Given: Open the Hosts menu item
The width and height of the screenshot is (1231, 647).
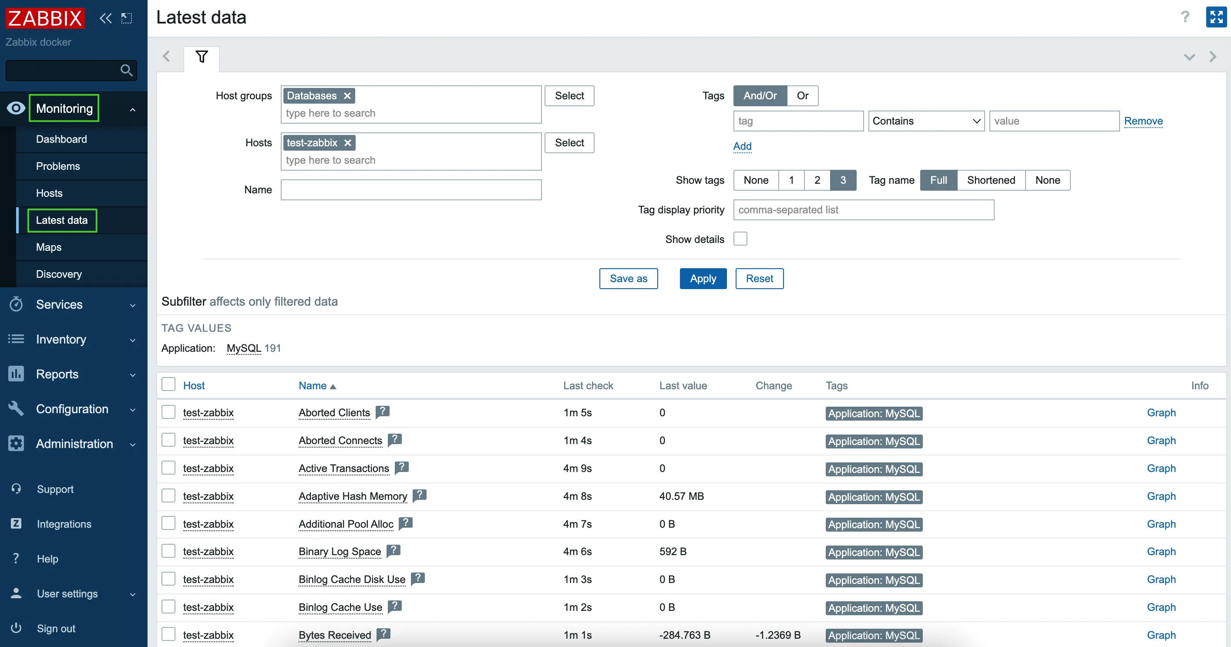Looking at the screenshot, I should (49, 193).
